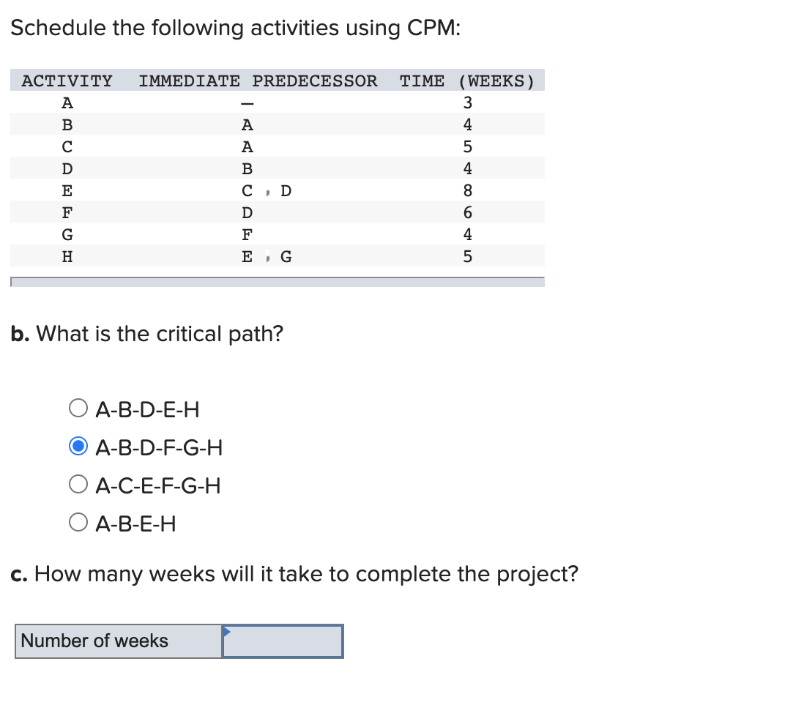Image resolution: width=804 pixels, height=716 pixels.
Task: Click the shaded row for activity D
Action: (67, 168)
